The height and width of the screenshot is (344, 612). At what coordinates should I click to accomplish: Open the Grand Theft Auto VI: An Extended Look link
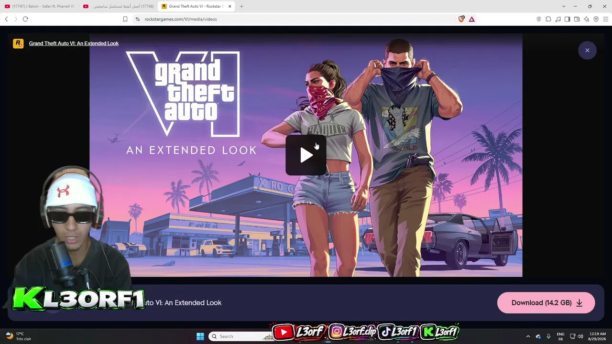click(74, 43)
